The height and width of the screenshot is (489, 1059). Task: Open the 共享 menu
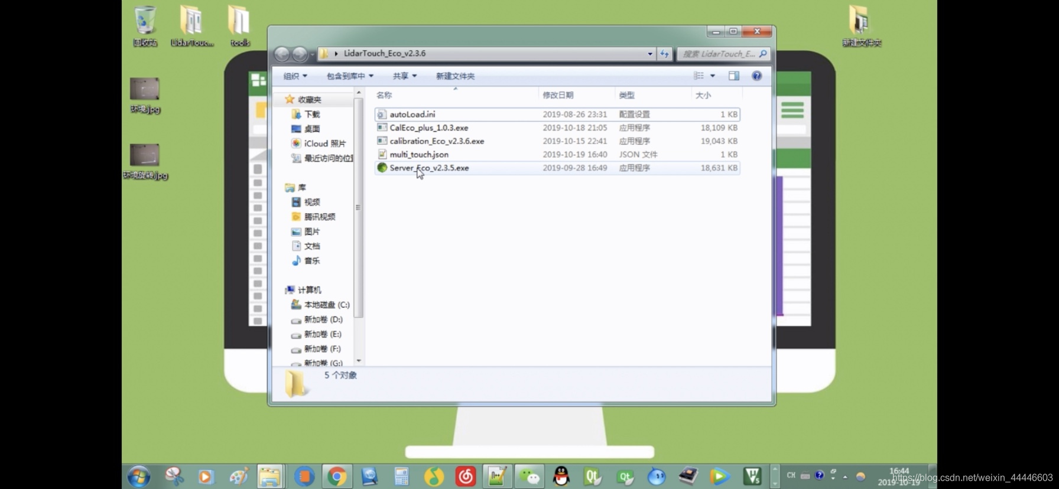tap(405, 76)
